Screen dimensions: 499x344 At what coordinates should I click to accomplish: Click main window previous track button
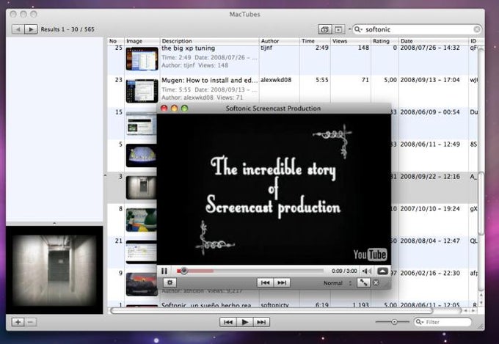[228, 322]
